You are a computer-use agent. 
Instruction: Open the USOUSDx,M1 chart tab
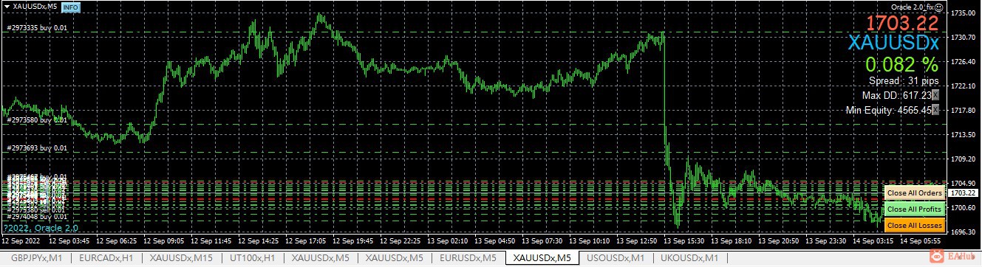click(x=615, y=258)
